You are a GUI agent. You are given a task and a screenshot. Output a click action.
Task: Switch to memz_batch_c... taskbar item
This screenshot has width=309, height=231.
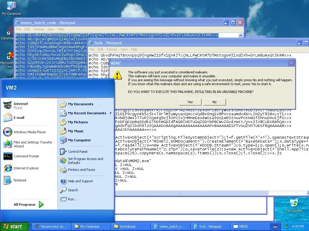tap(171, 226)
